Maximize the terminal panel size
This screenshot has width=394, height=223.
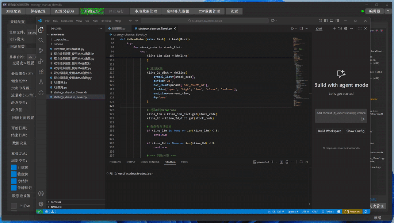(x=301, y=162)
